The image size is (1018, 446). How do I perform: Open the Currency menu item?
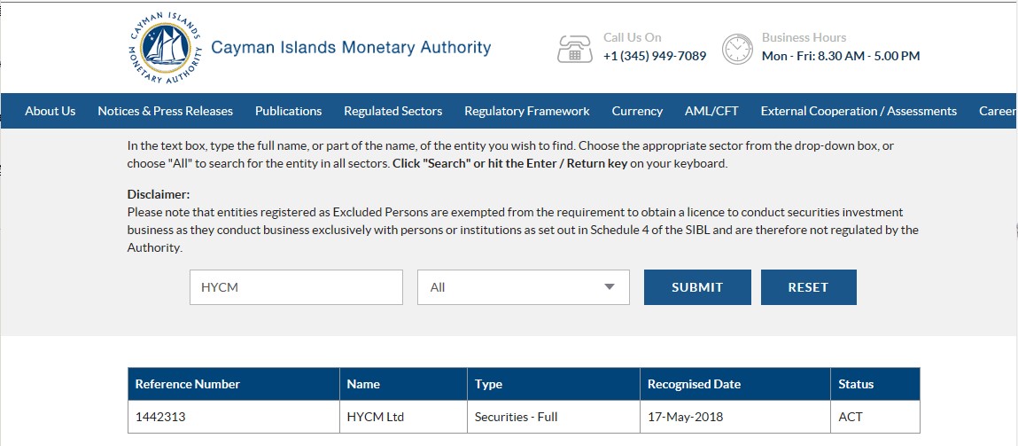click(637, 111)
